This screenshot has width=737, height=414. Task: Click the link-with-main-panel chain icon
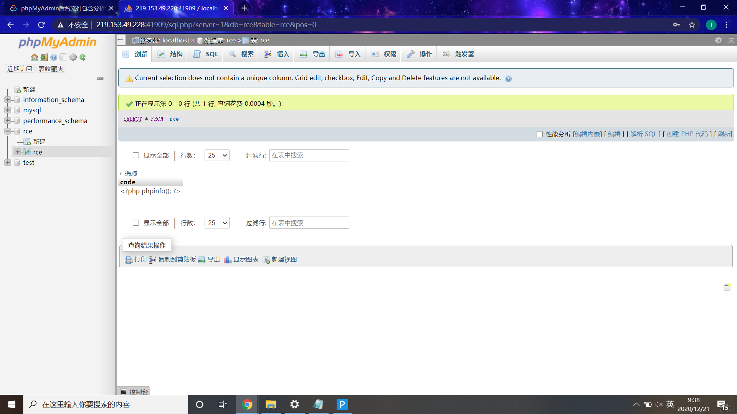100,79
